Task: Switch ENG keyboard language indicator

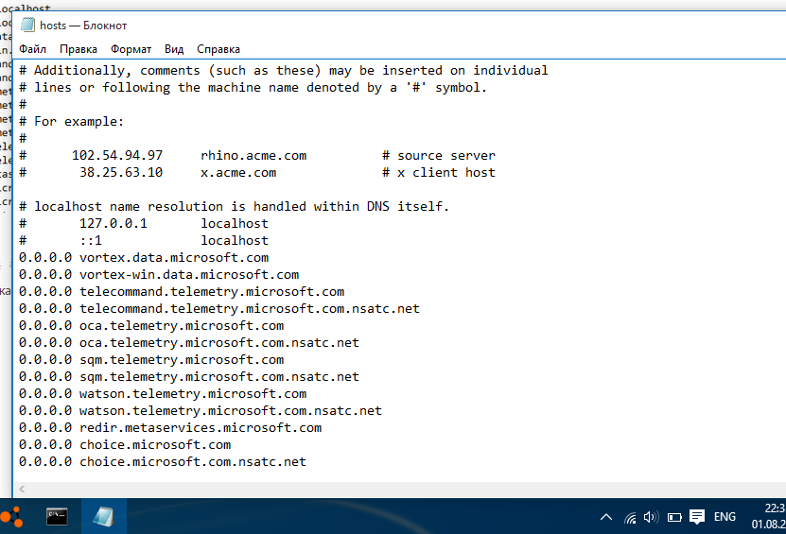Action: coord(725,517)
